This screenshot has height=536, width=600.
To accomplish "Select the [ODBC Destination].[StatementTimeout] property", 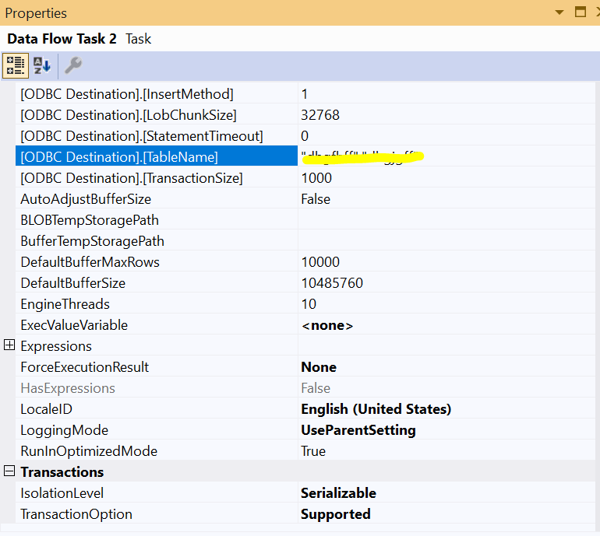I will 157,136.
